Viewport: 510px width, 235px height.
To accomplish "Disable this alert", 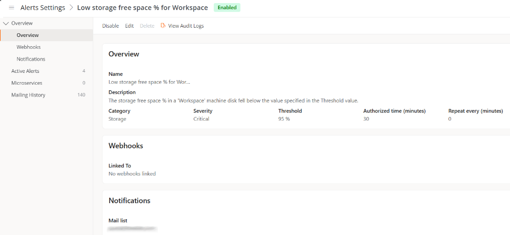I will click(x=110, y=26).
